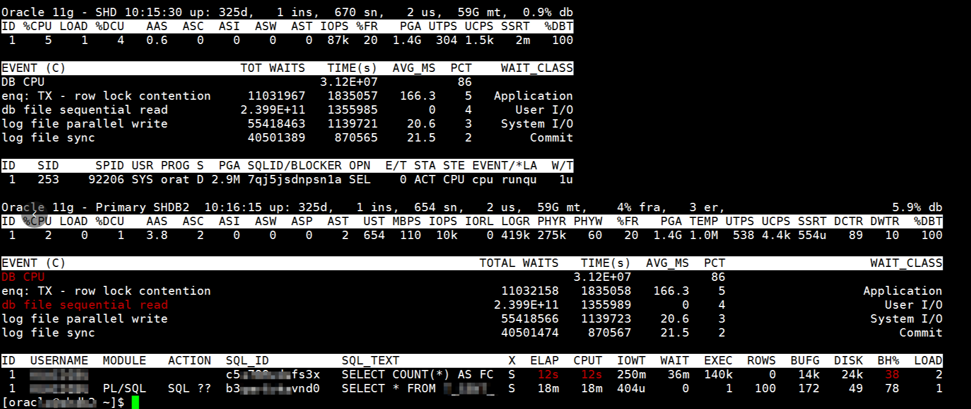Select DCTR value 89
971x409 pixels.
[x=856, y=235]
